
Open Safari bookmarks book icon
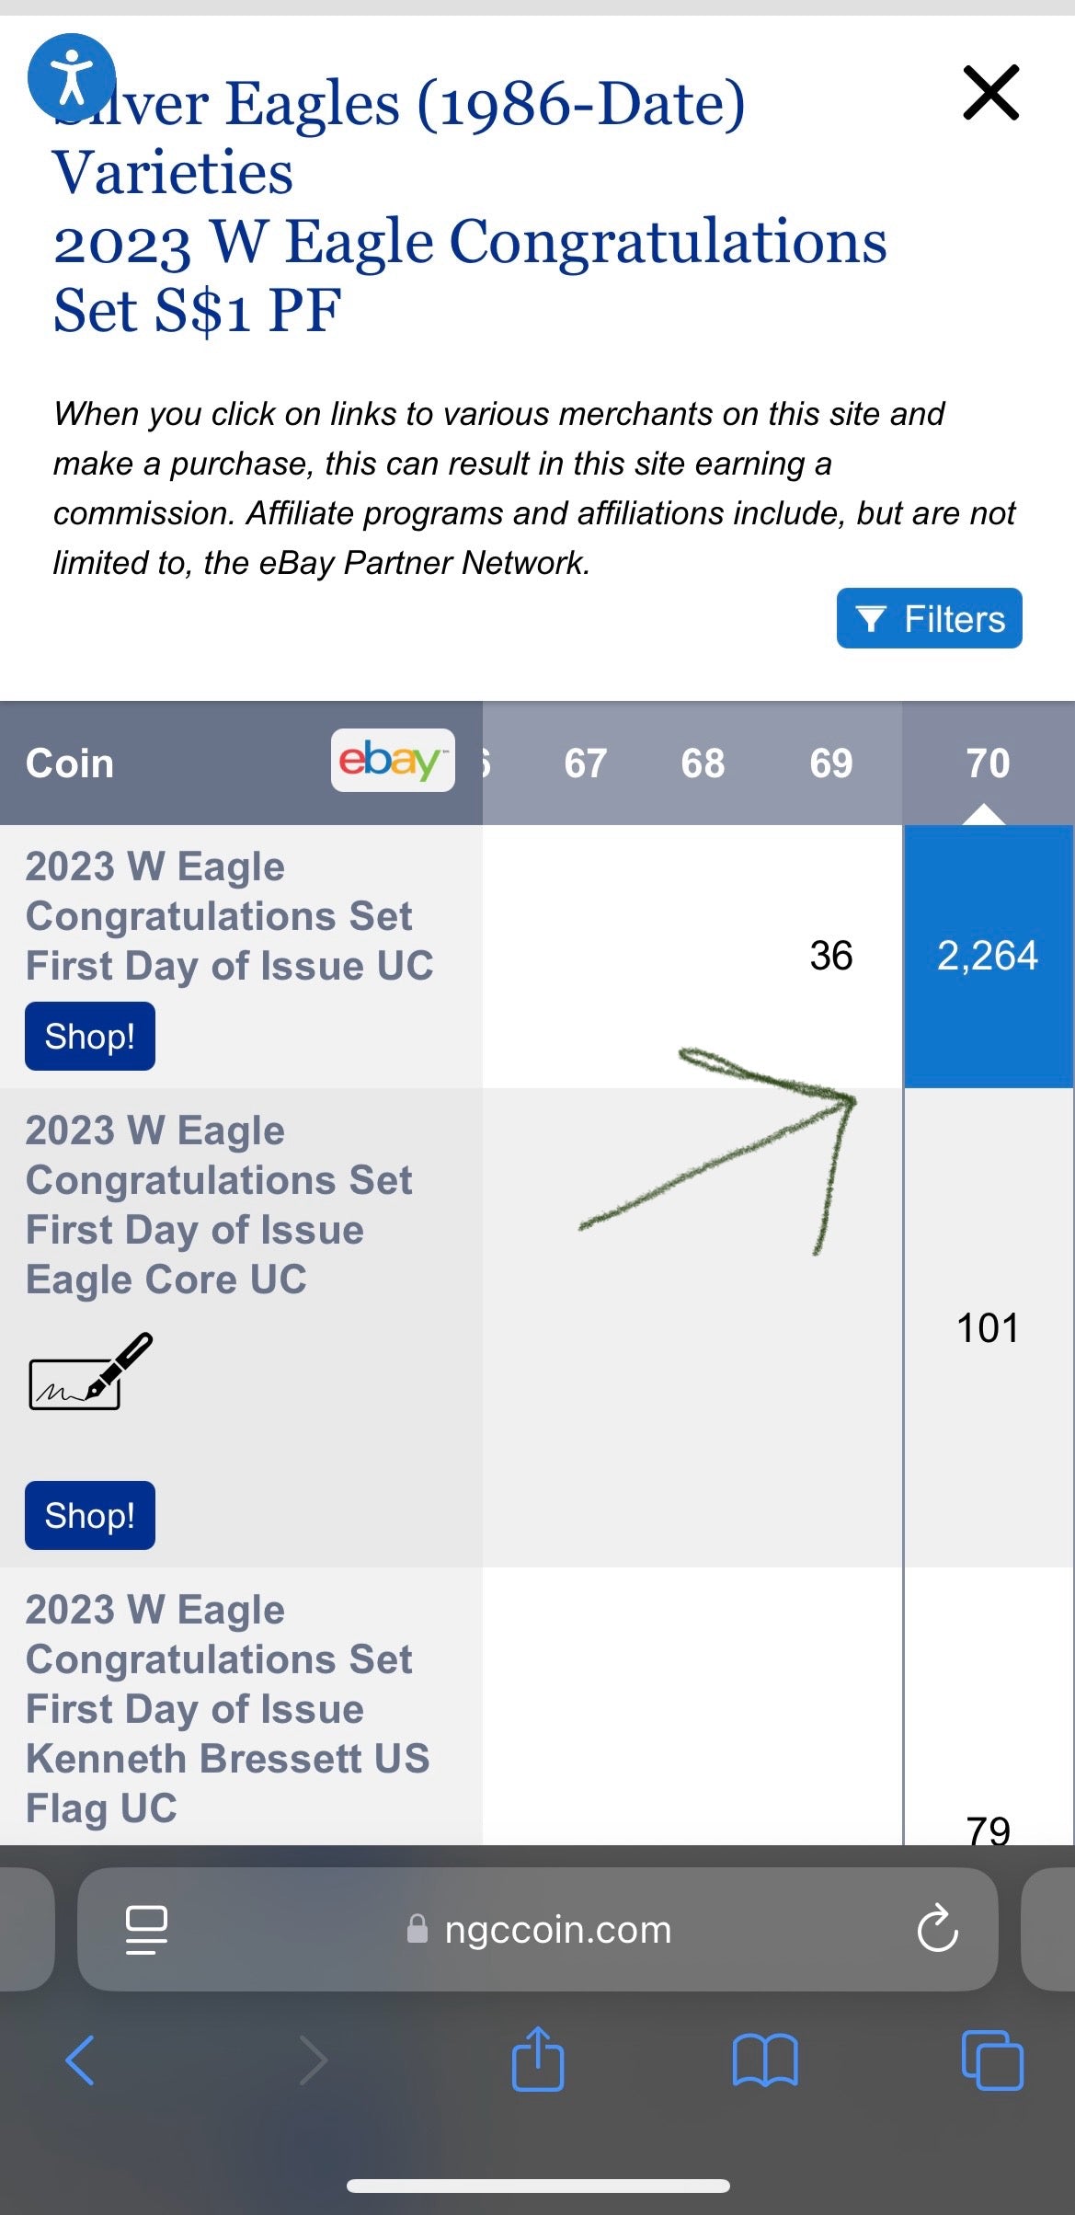click(765, 2060)
